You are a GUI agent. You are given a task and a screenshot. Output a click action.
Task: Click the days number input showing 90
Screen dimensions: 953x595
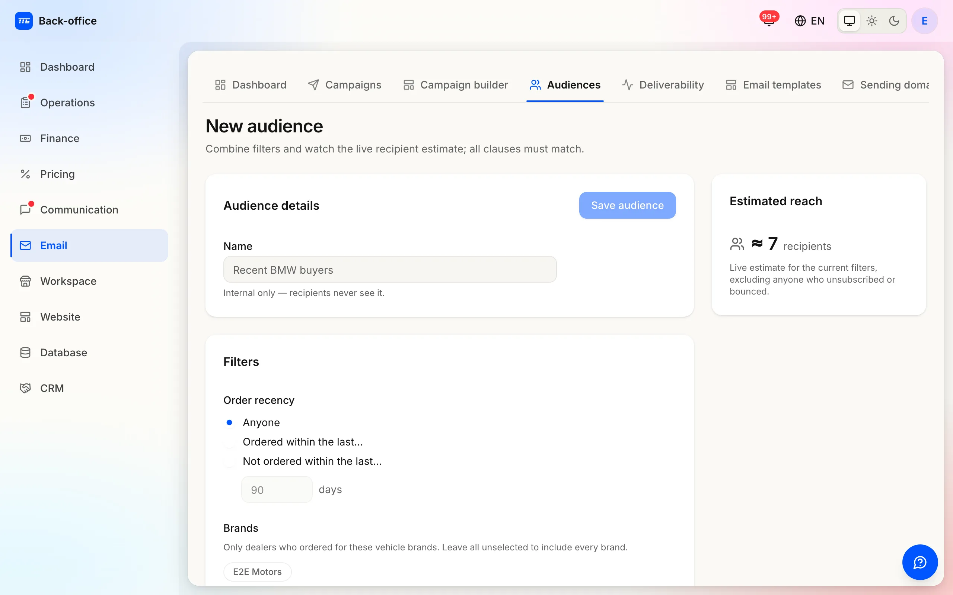tap(277, 489)
